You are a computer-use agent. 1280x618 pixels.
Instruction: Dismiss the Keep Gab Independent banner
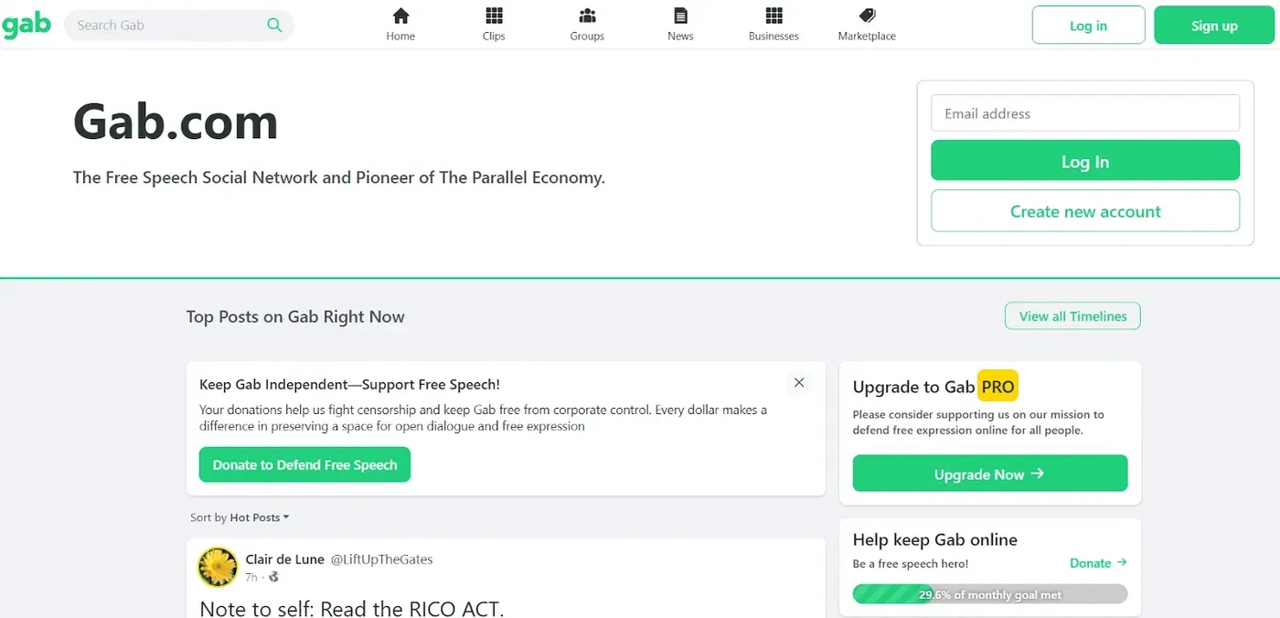[x=799, y=383]
